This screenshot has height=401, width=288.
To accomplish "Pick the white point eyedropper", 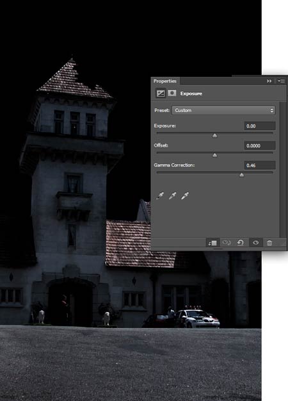I will pyautogui.click(x=185, y=196).
